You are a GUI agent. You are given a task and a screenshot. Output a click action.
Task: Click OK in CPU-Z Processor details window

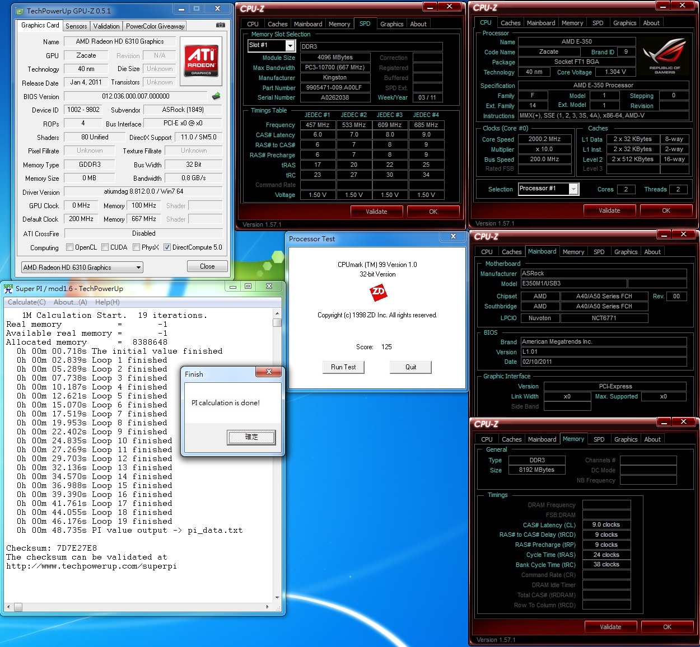(x=666, y=210)
